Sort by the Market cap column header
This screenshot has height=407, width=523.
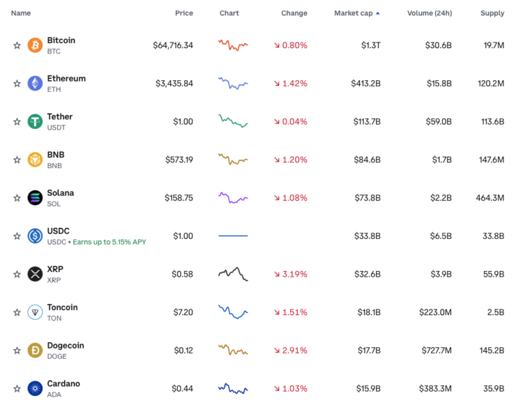click(x=356, y=13)
